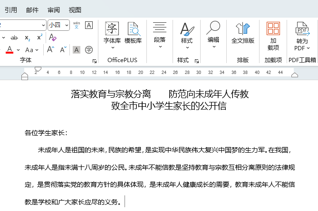The width and height of the screenshot is (318, 211).
Task: Open the 邮件 ribbon tab
Action: tap(32, 10)
